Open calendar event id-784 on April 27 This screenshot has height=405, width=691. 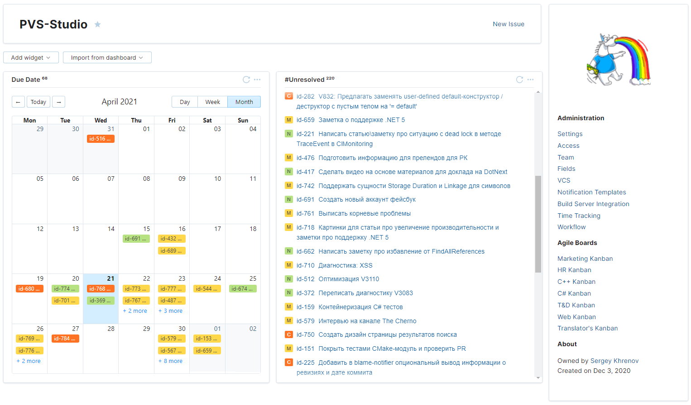65,339
